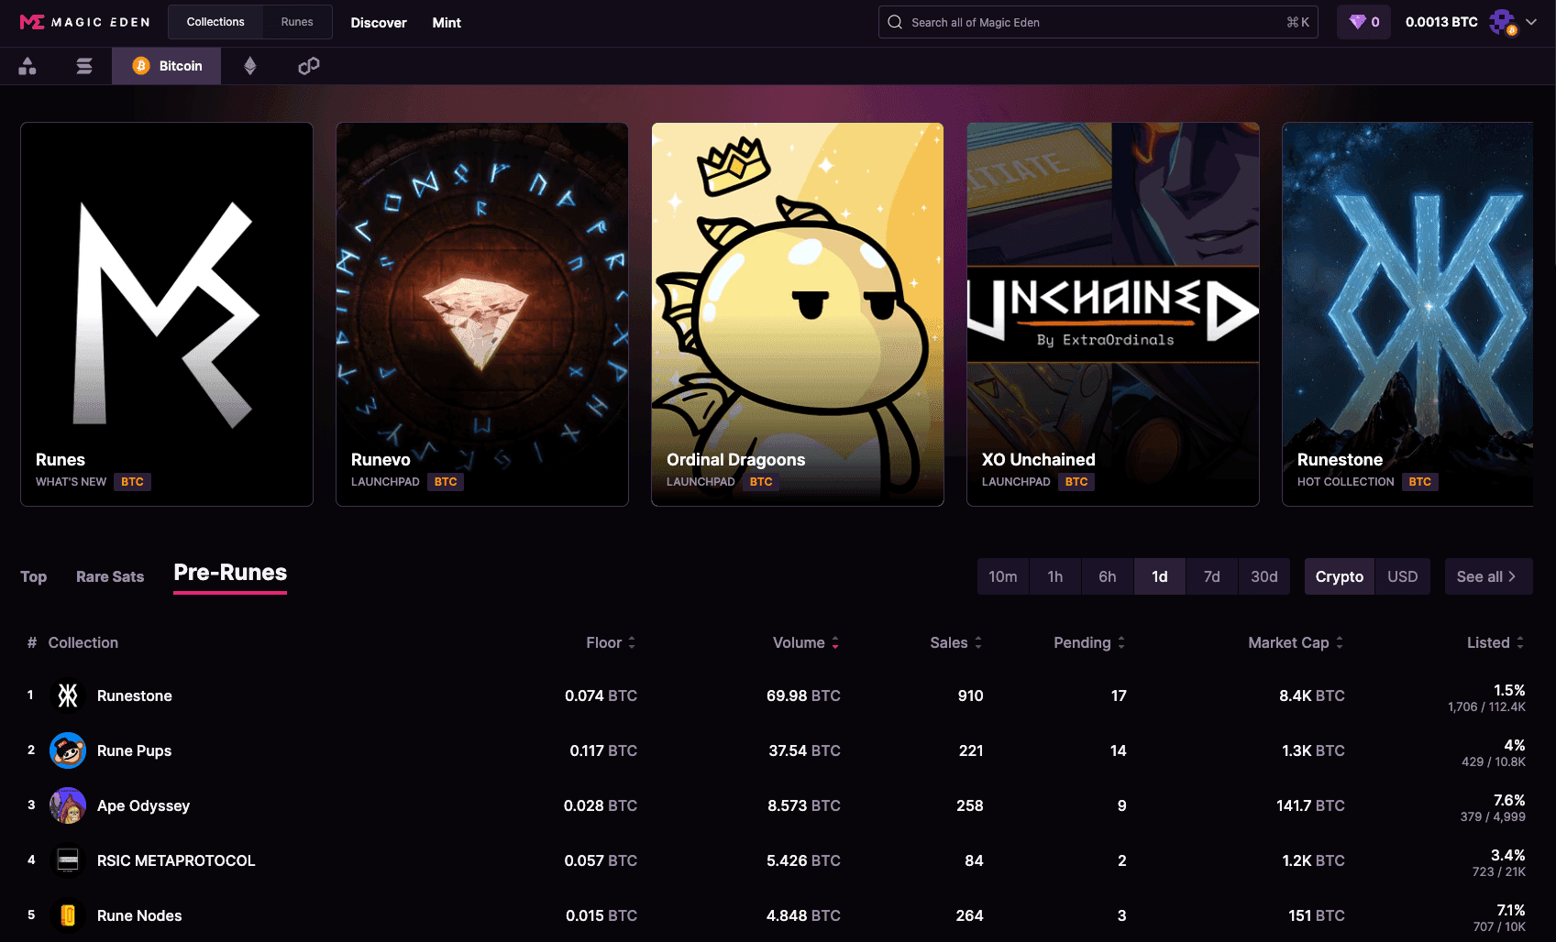
Task: Expand the account dropdown chevron
Action: [1532, 21]
